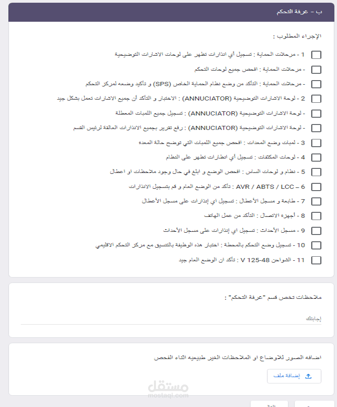Check item 2 ANNUNCIATOR signals test checkbox
This screenshot has height=407, width=337.
point(317,99)
